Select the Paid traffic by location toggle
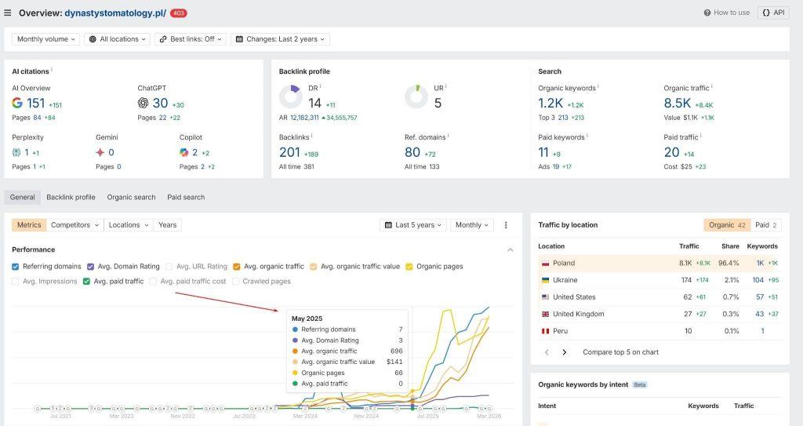The height and width of the screenshot is (426, 803). tap(766, 225)
